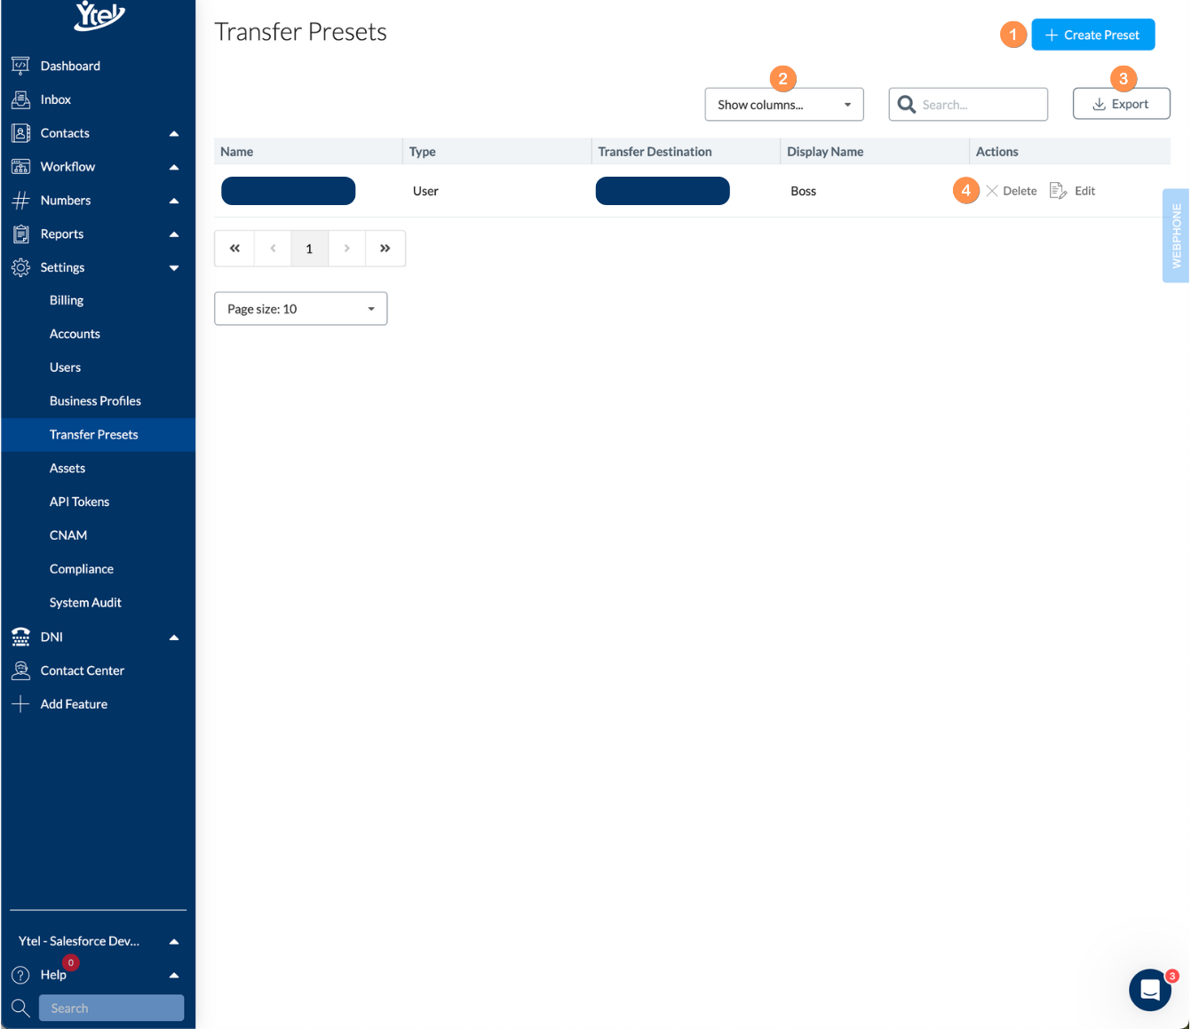Open the chat bubble widget
This screenshot has width=1191, height=1029.
click(1150, 989)
